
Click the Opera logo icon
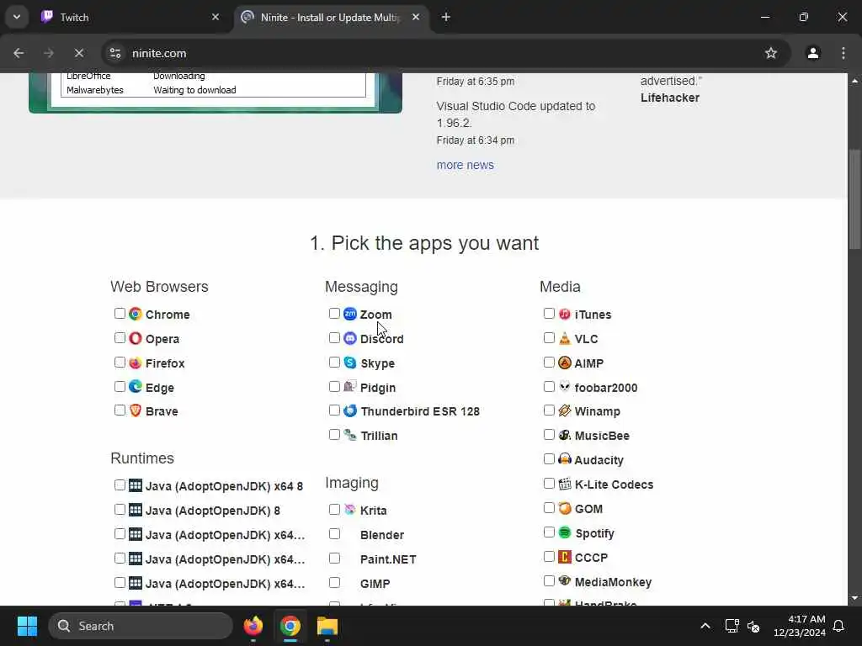tap(136, 338)
